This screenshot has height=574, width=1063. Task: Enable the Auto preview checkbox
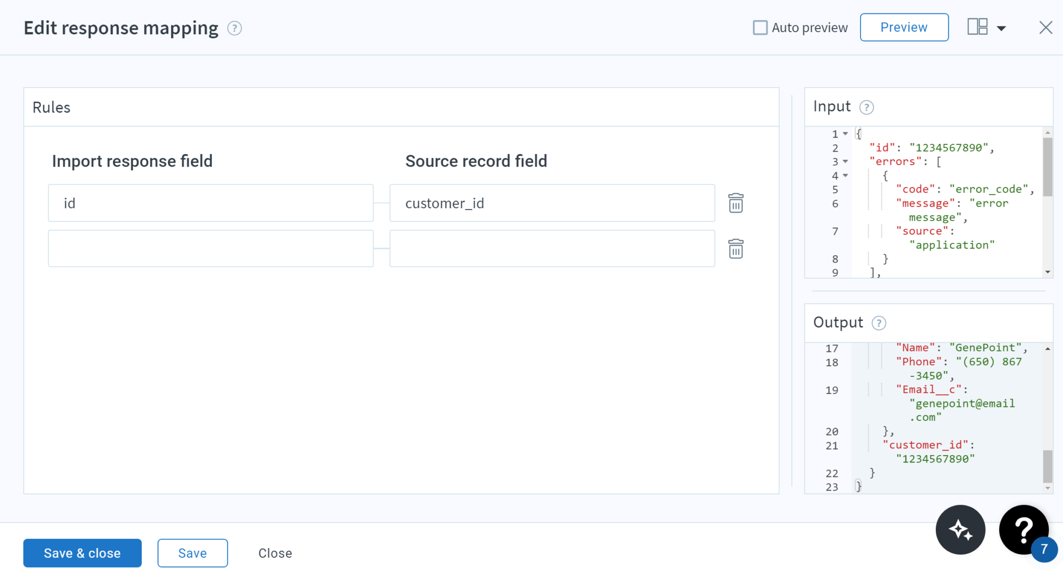pos(760,27)
